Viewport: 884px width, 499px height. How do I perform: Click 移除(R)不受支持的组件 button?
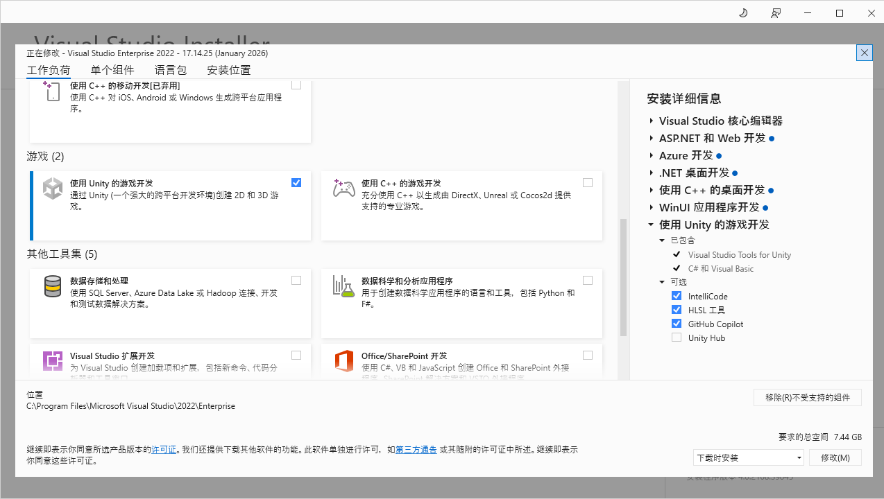pos(808,397)
